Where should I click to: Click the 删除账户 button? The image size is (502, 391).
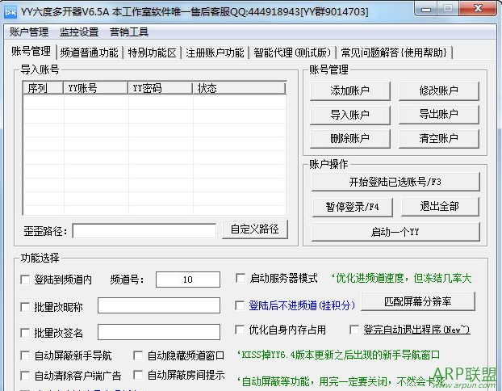tap(350, 138)
